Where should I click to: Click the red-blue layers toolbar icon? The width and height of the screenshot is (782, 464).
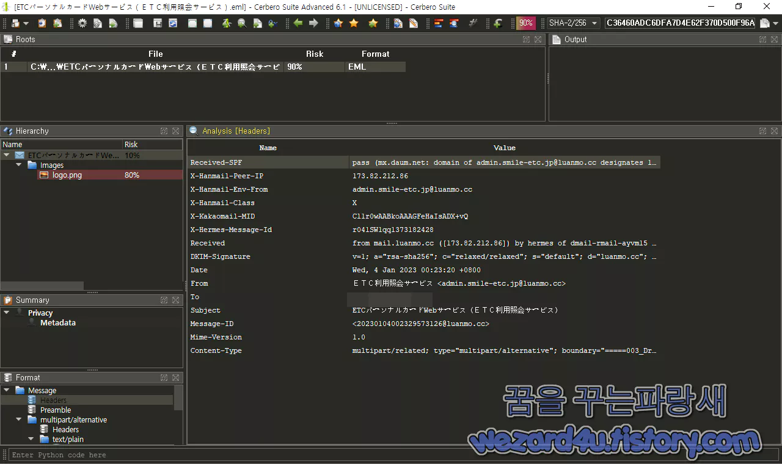(439, 23)
